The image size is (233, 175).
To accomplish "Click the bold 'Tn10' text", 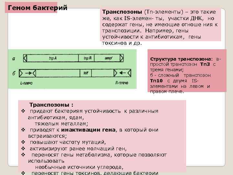I will (x=156, y=81).
